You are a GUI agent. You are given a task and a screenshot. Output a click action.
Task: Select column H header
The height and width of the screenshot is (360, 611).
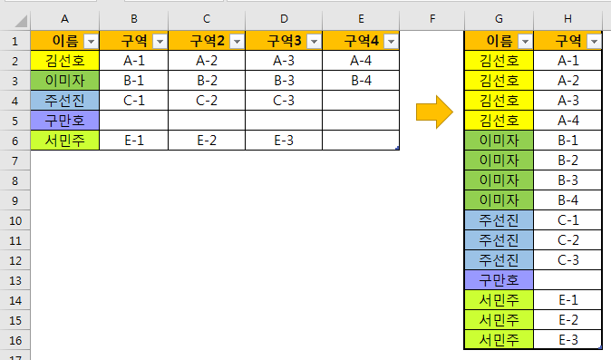point(567,19)
